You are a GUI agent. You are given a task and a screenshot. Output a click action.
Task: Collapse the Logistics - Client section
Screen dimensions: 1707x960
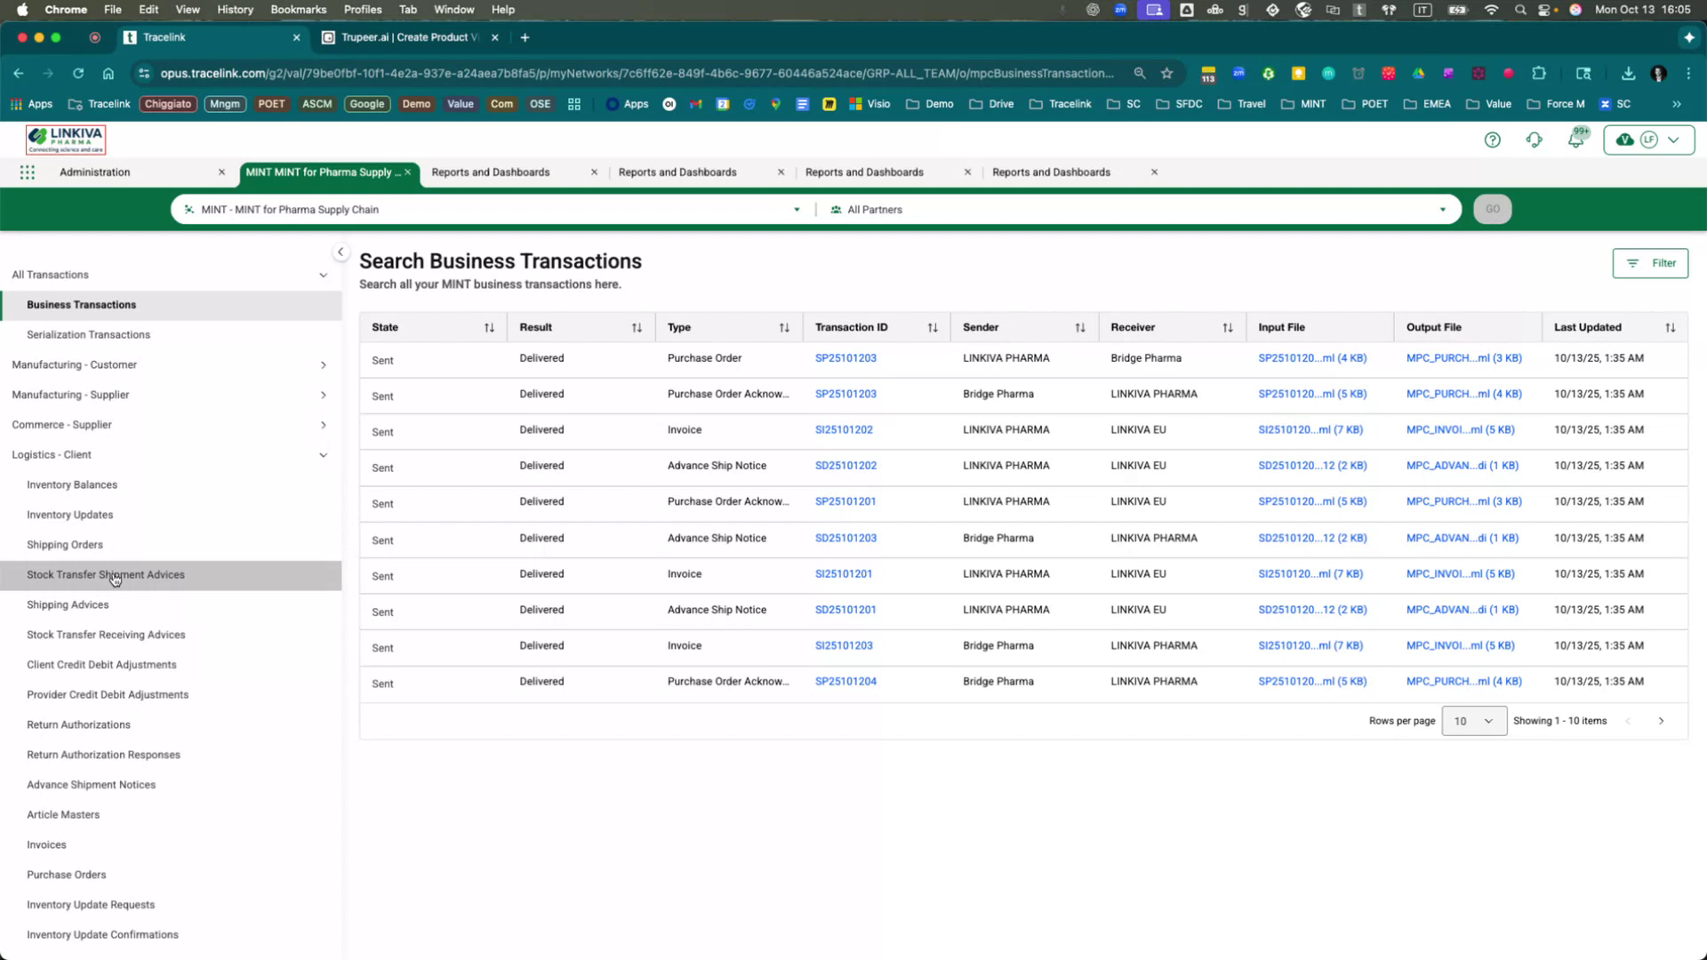coord(324,454)
